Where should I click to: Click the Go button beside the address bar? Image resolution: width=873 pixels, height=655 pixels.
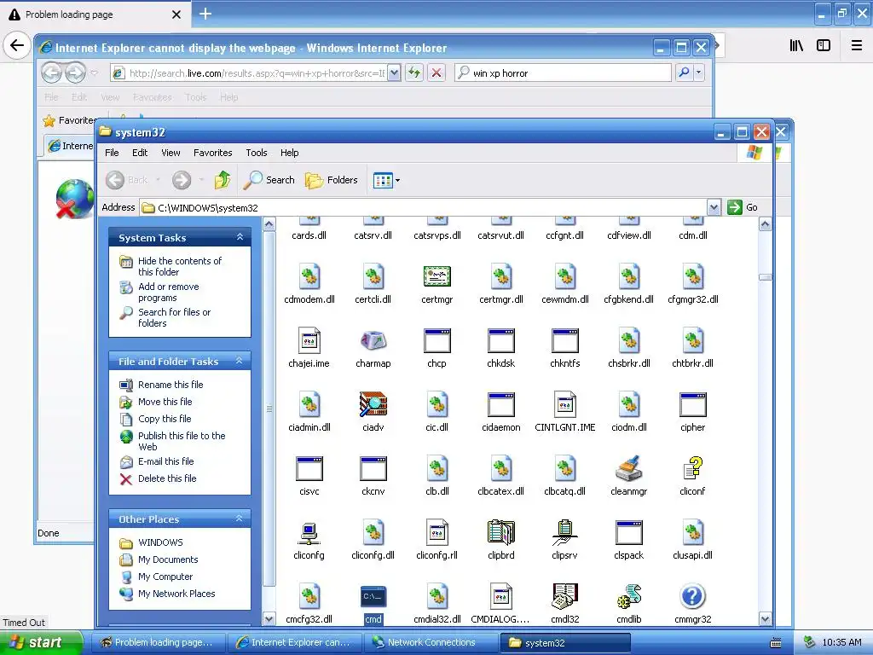(743, 207)
